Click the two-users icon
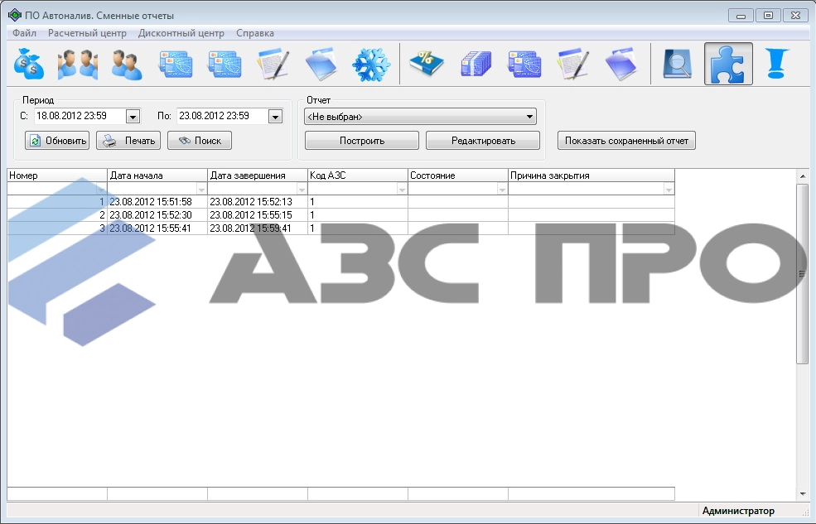Image resolution: width=816 pixels, height=524 pixels. click(x=127, y=65)
